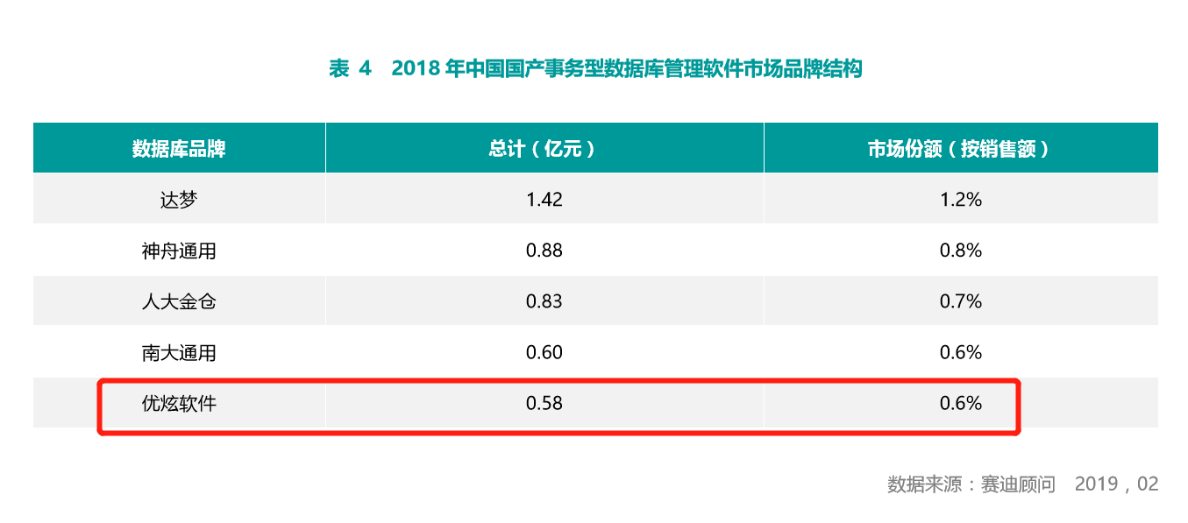Image resolution: width=1188 pixels, height=523 pixels.
Task: Select the 市场份额（按销售额） column header
Action: point(961,148)
